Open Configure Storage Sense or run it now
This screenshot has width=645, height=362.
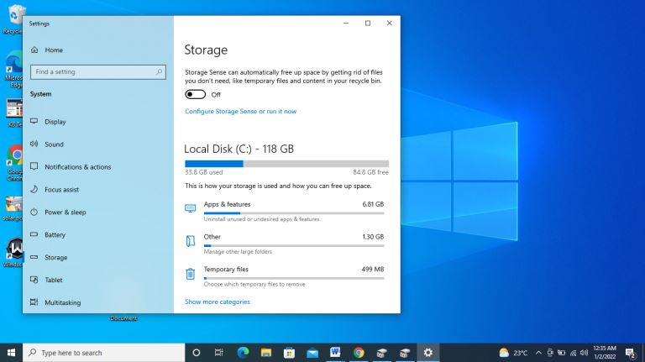(241, 112)
